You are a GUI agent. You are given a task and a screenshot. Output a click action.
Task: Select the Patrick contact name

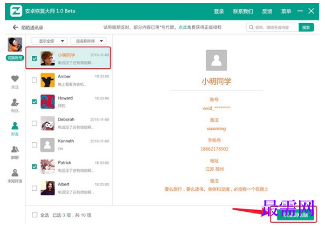pyautogui.click(x=64, y=163)
